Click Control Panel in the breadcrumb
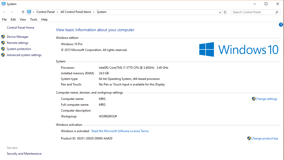Viewport: 284px width, 160px height. click(x=46, y=12)
